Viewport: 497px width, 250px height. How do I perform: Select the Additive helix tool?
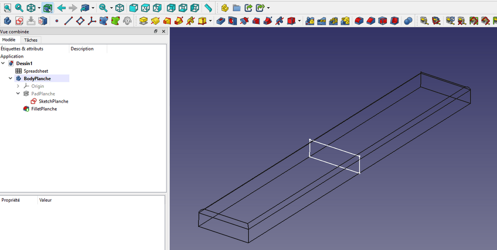(x=190, y=21)
